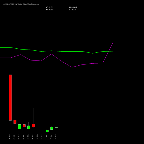Screen dimensions: 144x144
Task: Click the chart title text starting with ANGELONE
Action: pyautogui.click(x=21, y=4)
